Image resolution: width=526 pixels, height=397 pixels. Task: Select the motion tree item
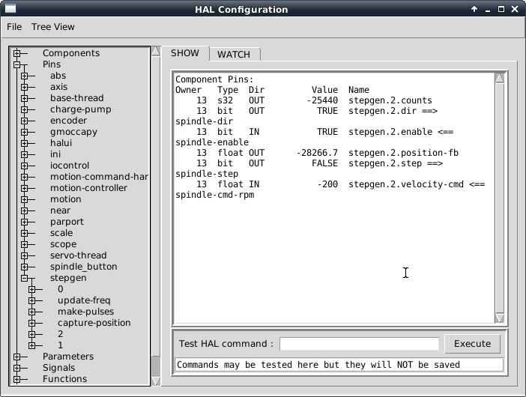coord(66,199)
